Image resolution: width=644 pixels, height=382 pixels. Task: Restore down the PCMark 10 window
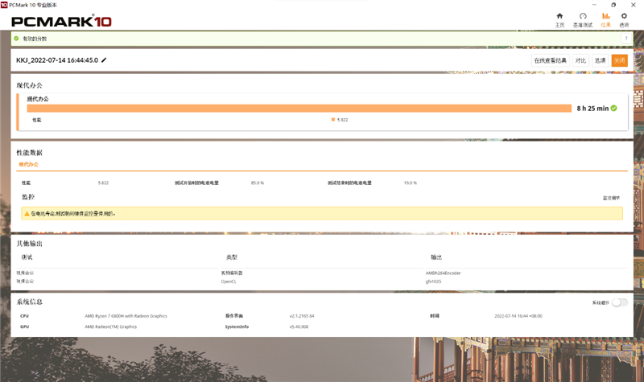613,5
